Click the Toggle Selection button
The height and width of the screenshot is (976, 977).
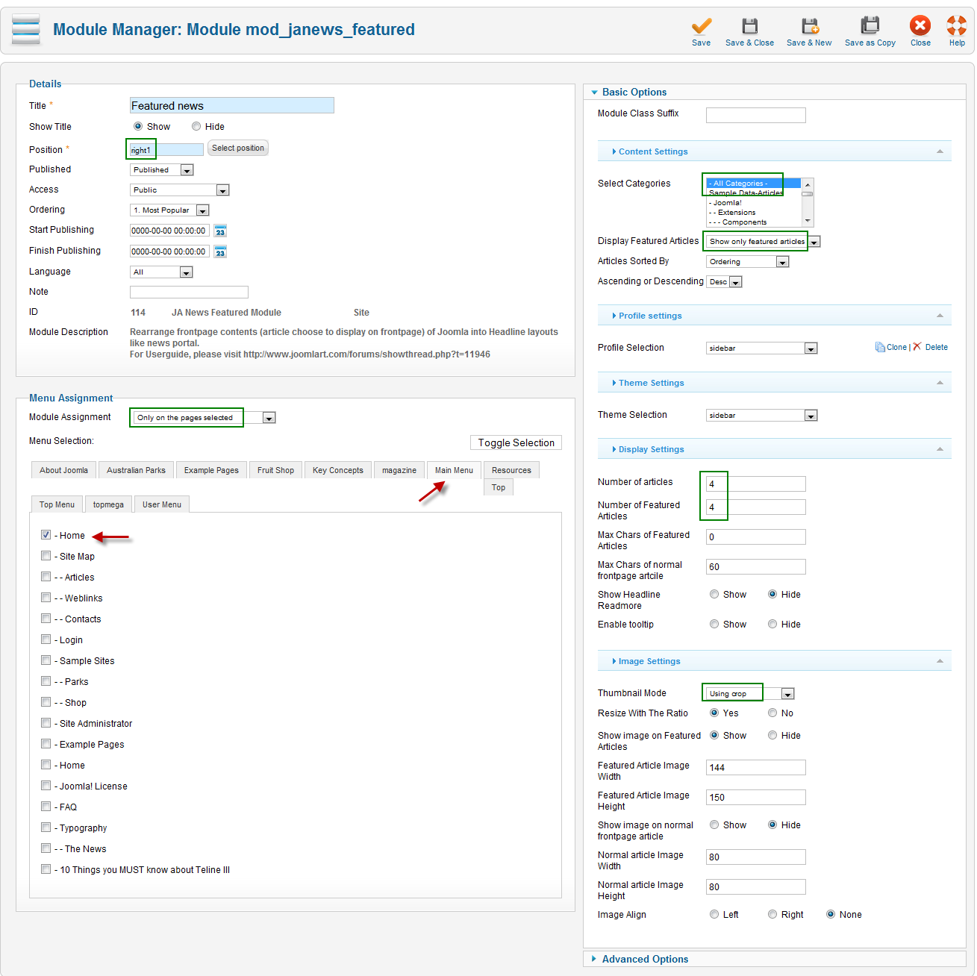(x=516, y=442)
